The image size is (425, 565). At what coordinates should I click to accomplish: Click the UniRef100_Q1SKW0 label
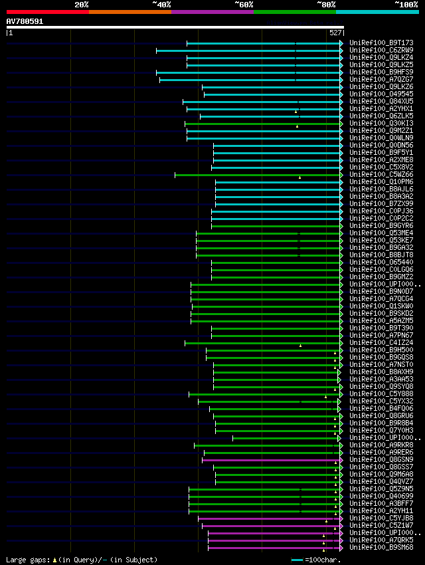pos(381,306)
